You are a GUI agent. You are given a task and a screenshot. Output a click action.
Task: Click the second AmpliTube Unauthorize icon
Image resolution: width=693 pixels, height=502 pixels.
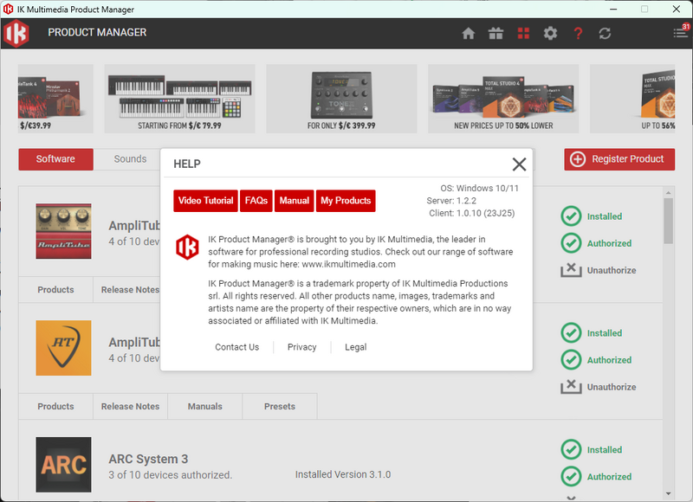pyautogui.click(x=571, y=386)
